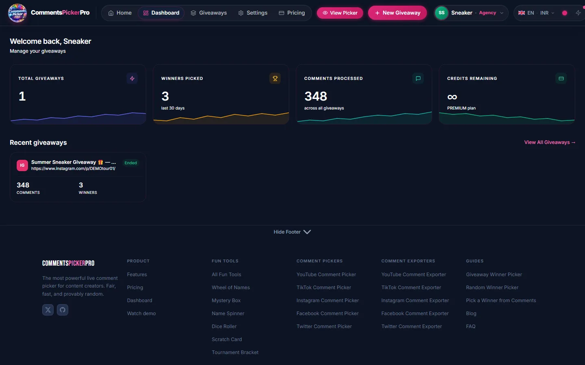Click the pink theme color dot in header
Viewport: 585px width, 365px height.
click(565, 13)
